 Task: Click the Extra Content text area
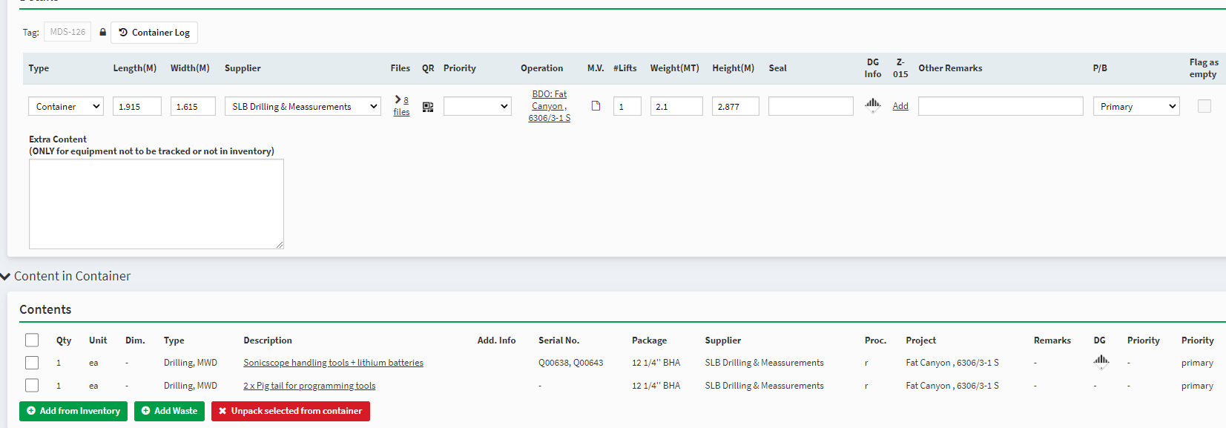(156, 204)
